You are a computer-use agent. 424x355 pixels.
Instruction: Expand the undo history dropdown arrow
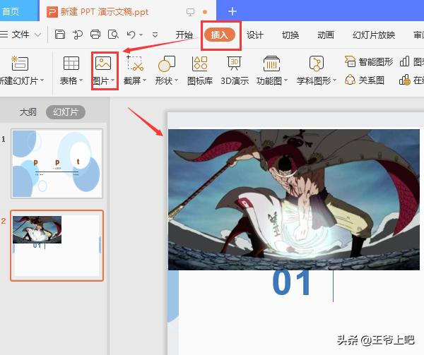pos(142,34)
